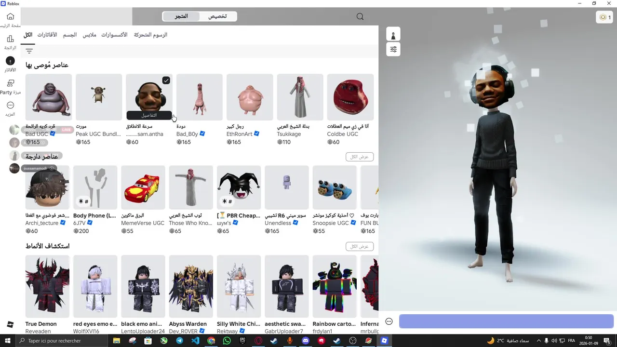Open the cookie monster shoes thumbnail
617x347 pixels.
pyautogui.click(x=335, y=187)
